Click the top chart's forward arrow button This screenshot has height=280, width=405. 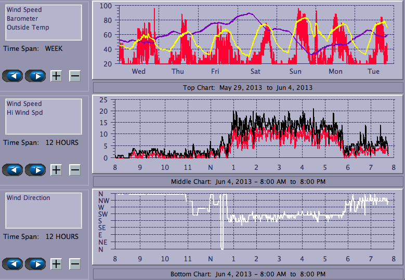pos(35,76)
